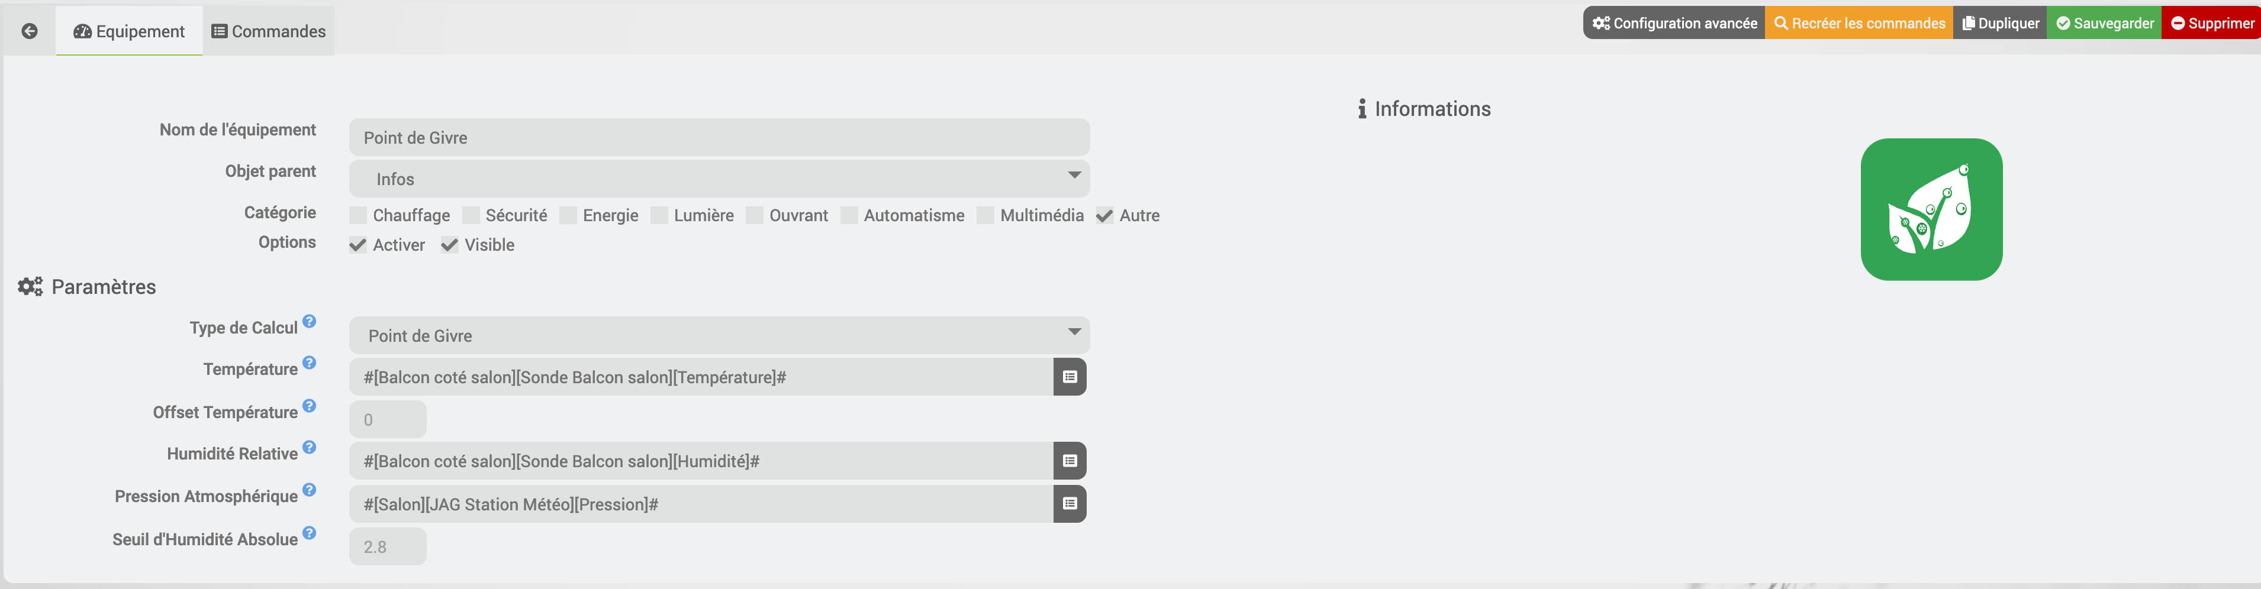The height and width of the screenshot is (589, 2261).
Task: Click the Sauvegarder button
Action: [x=2105, y=23]
